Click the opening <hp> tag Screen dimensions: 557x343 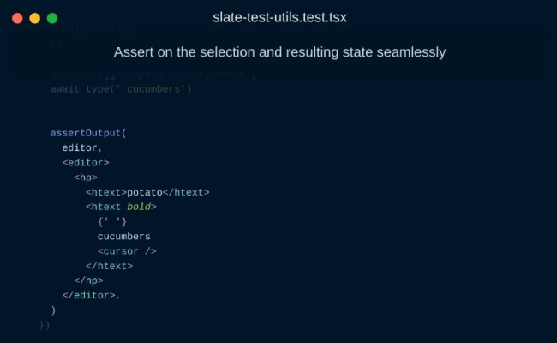tap(86, 178)
